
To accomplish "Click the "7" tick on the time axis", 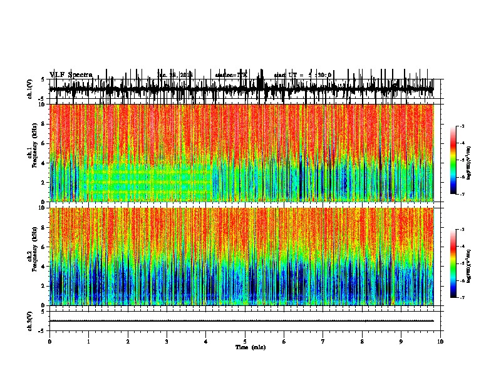I will point(323,342).
